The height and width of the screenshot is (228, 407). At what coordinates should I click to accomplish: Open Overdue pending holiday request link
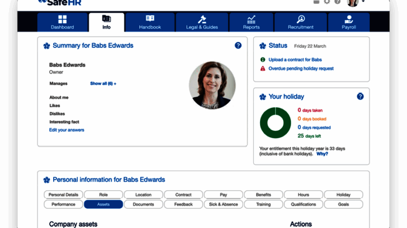[x=301, y=68]
